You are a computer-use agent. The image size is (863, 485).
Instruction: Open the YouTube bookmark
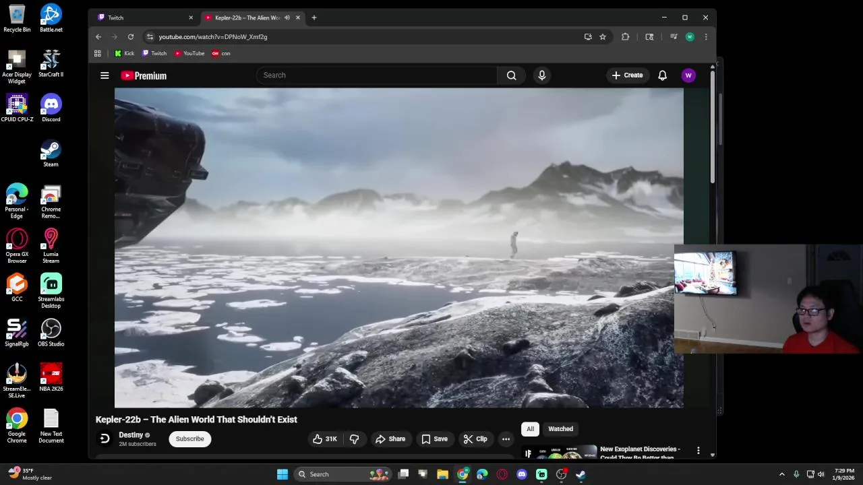pos(189,53)
